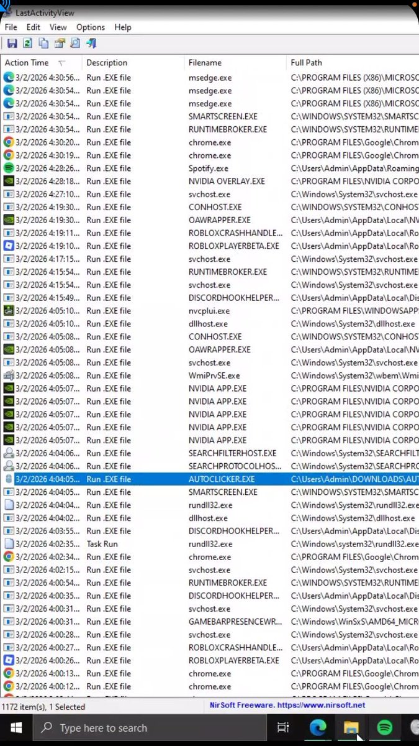Click the 3/2/2026 4:28:26 action time cell
This screenshot has width=419, height=746.
[48, 168]
